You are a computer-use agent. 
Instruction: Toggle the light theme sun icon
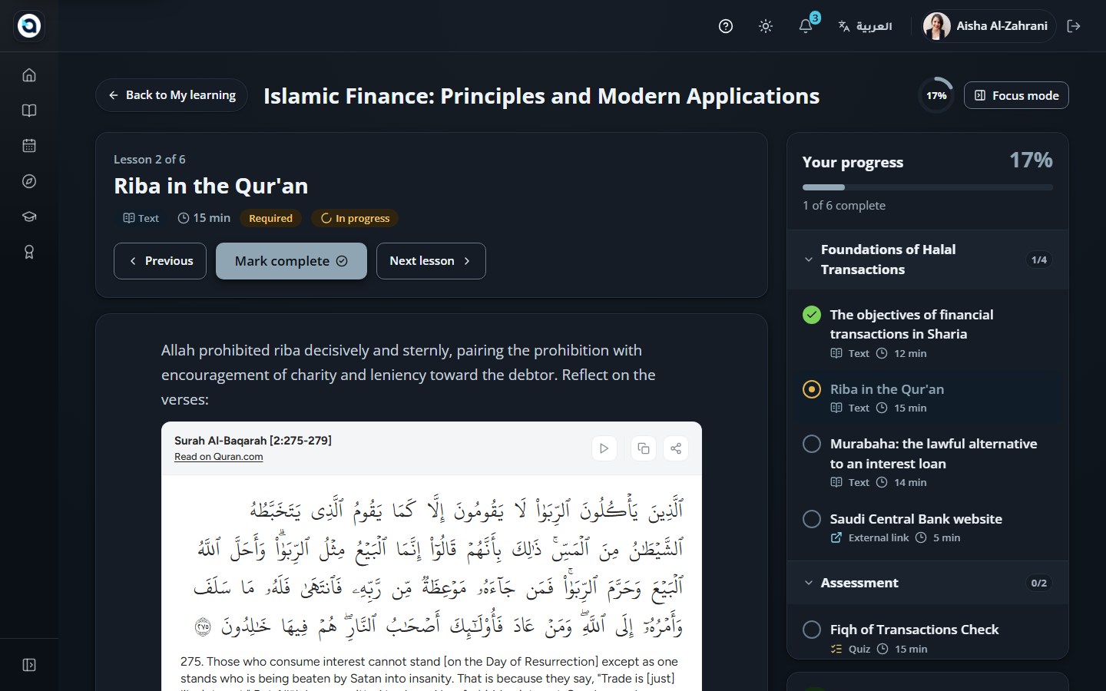(x=766, y=26)
